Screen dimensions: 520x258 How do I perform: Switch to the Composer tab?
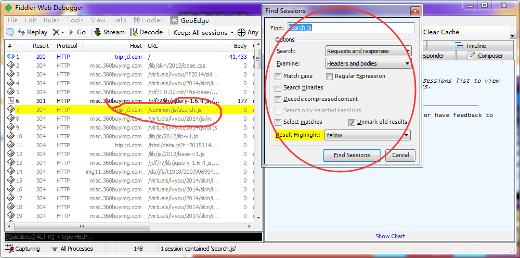click(x=485, y=56)
